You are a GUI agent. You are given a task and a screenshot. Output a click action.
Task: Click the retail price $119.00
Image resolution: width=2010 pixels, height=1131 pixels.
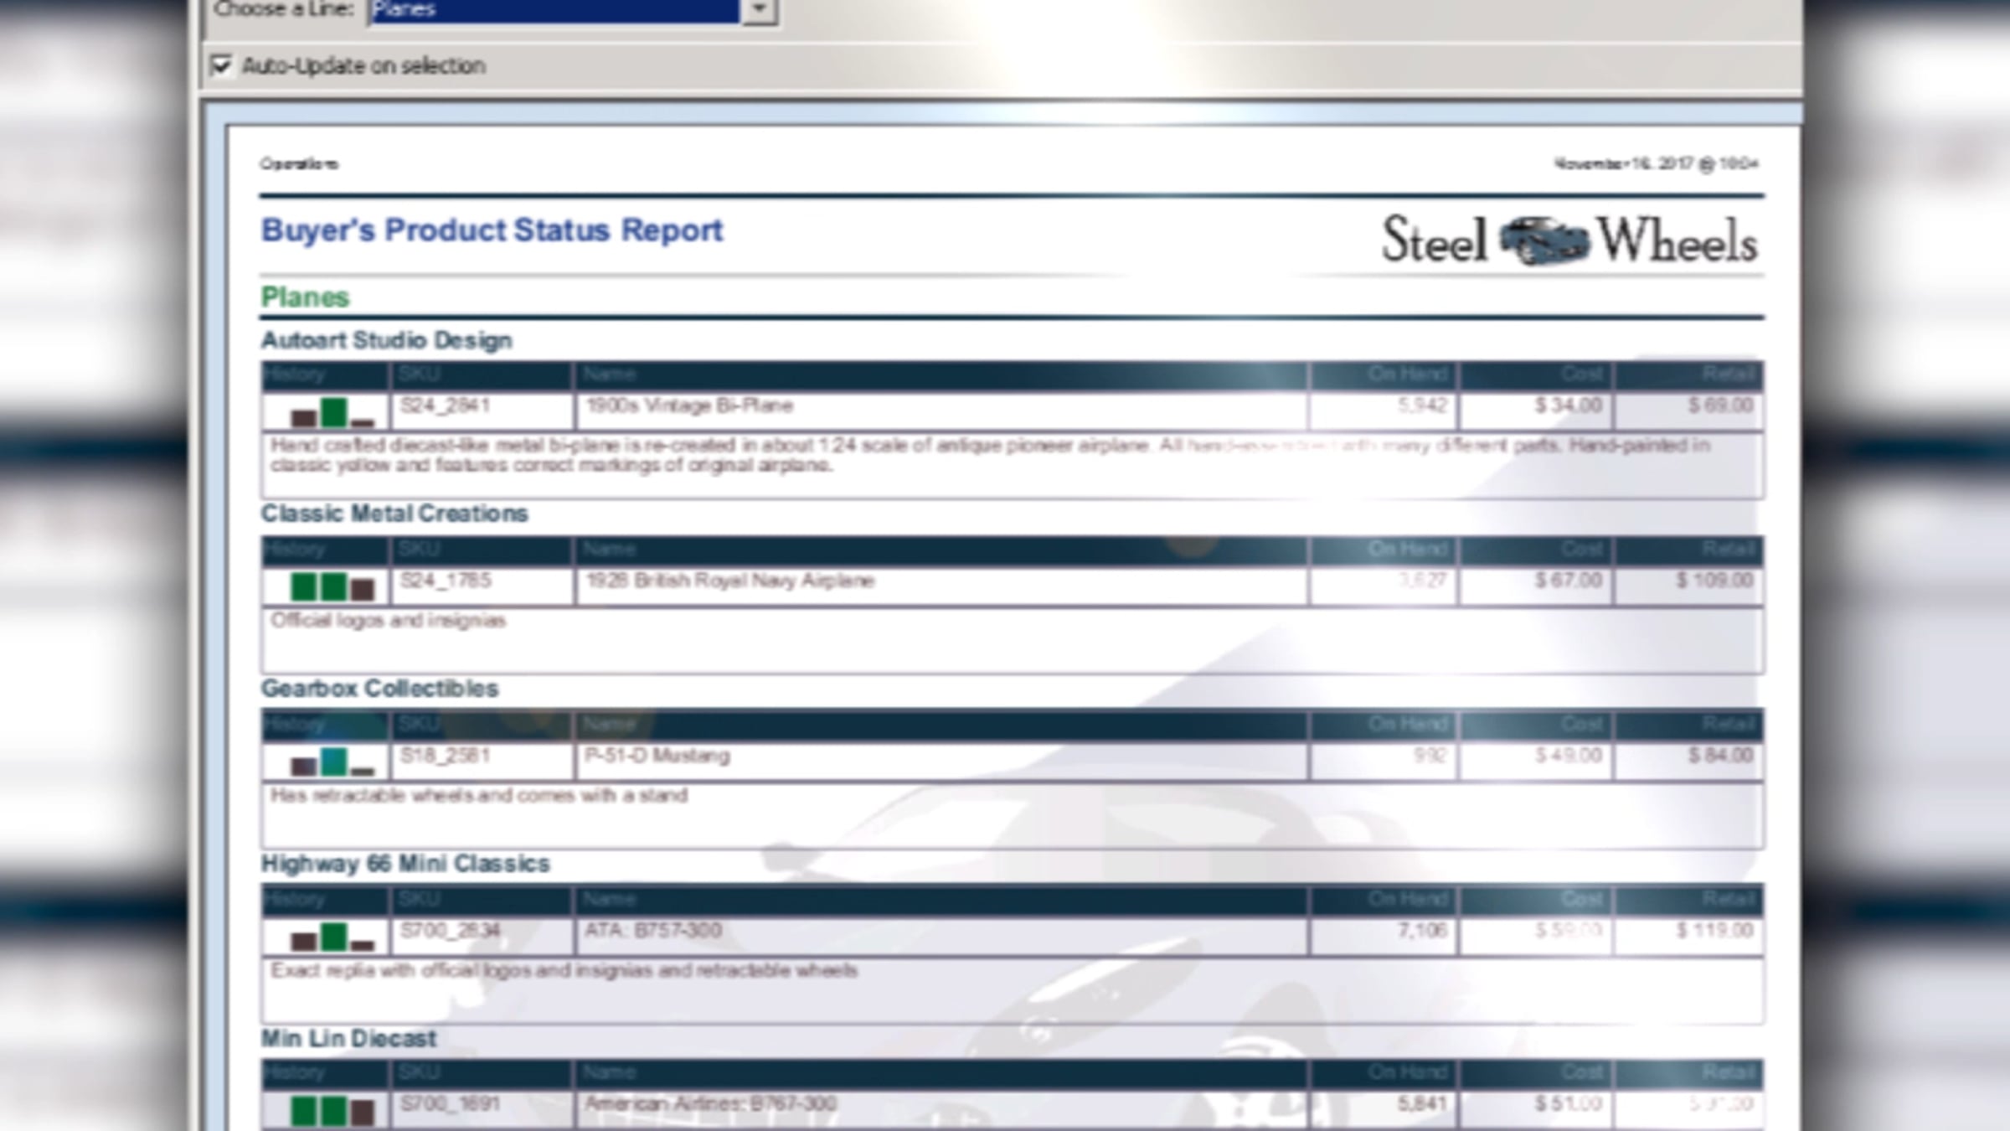pos(1714,931)
